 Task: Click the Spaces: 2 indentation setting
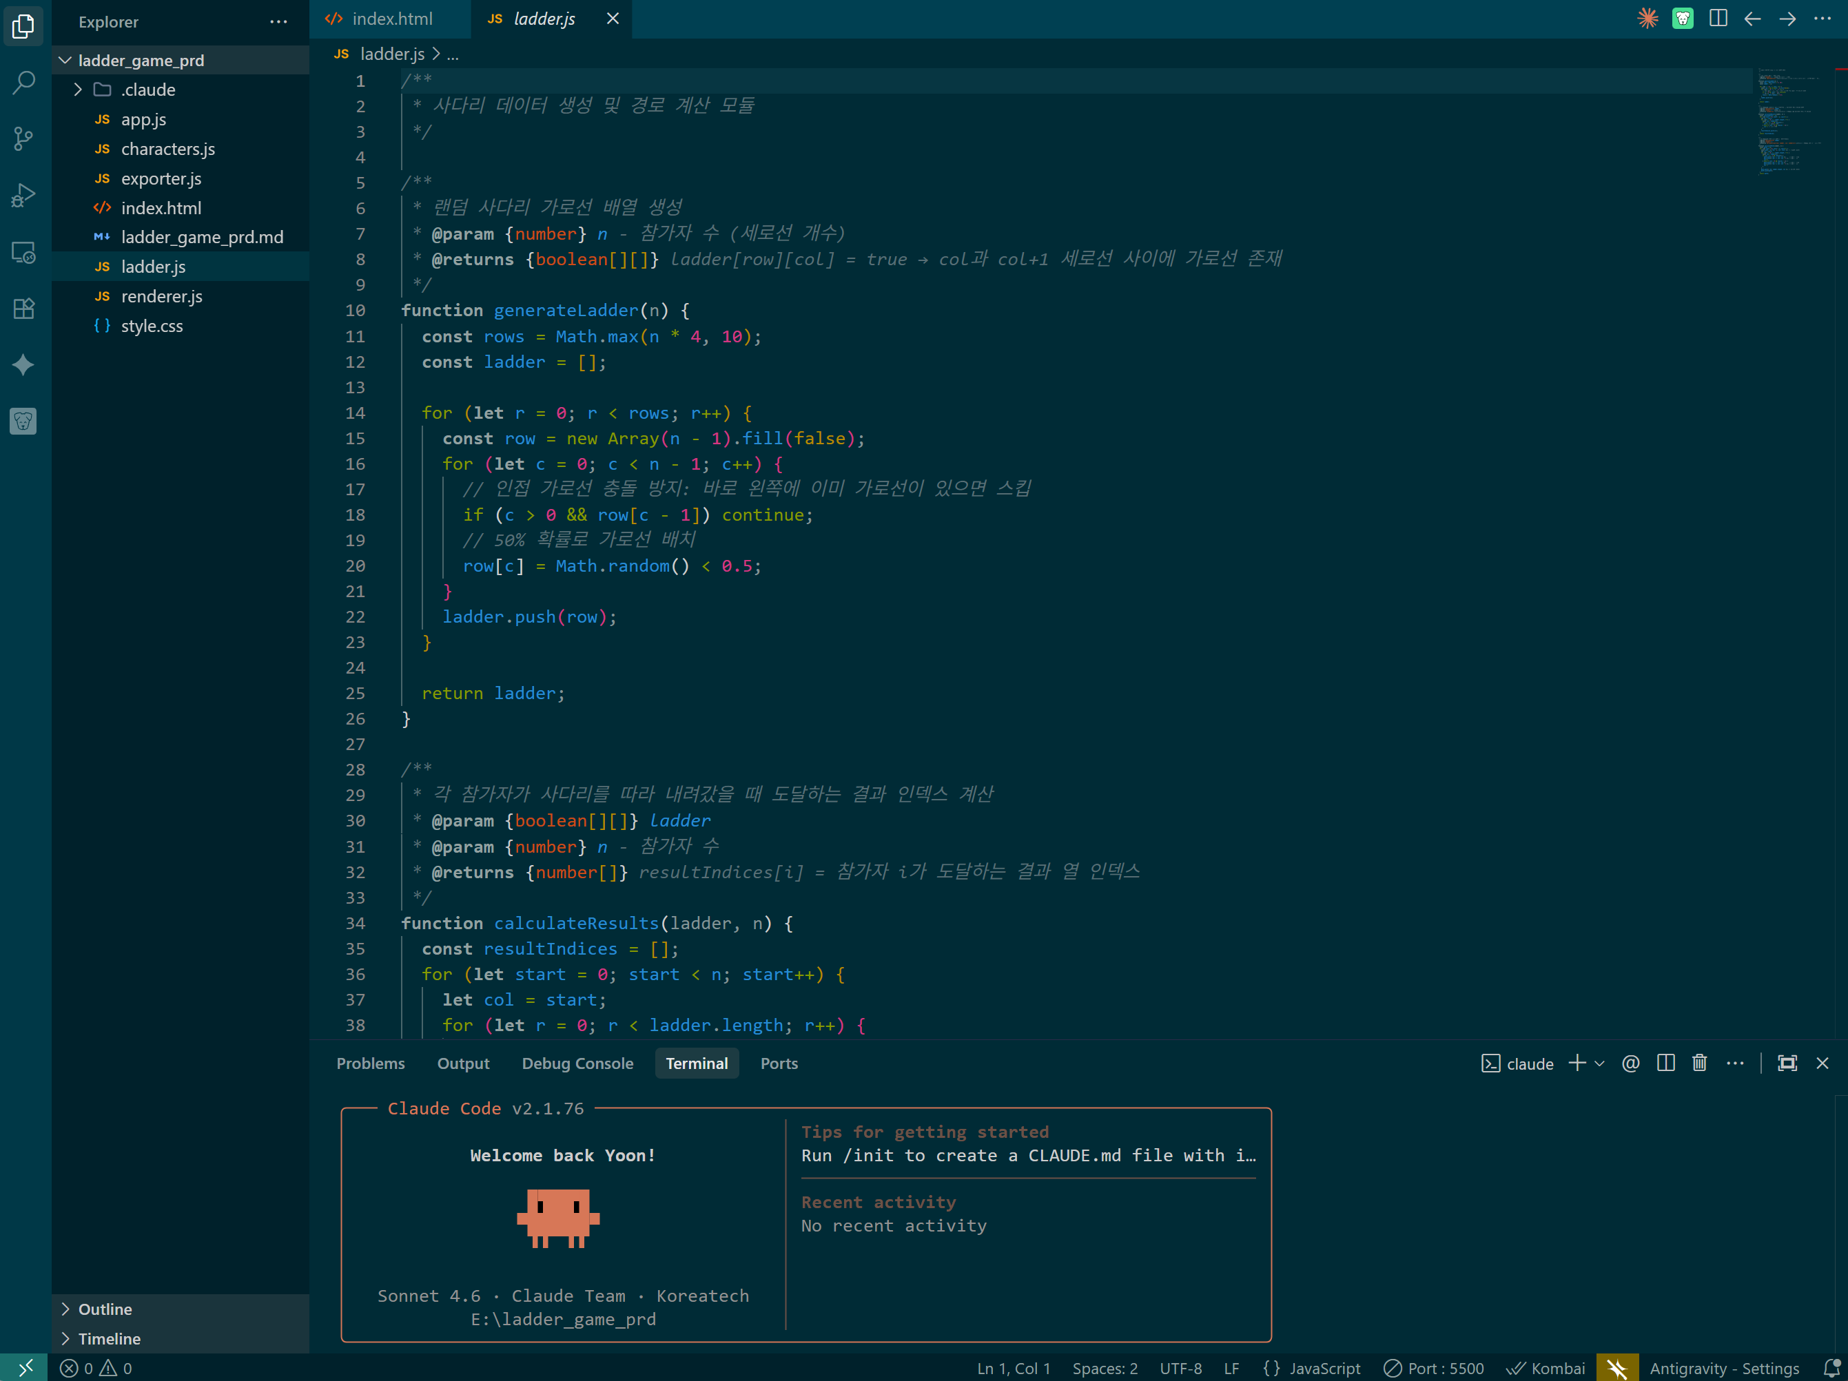[x=1105, y=1368]
